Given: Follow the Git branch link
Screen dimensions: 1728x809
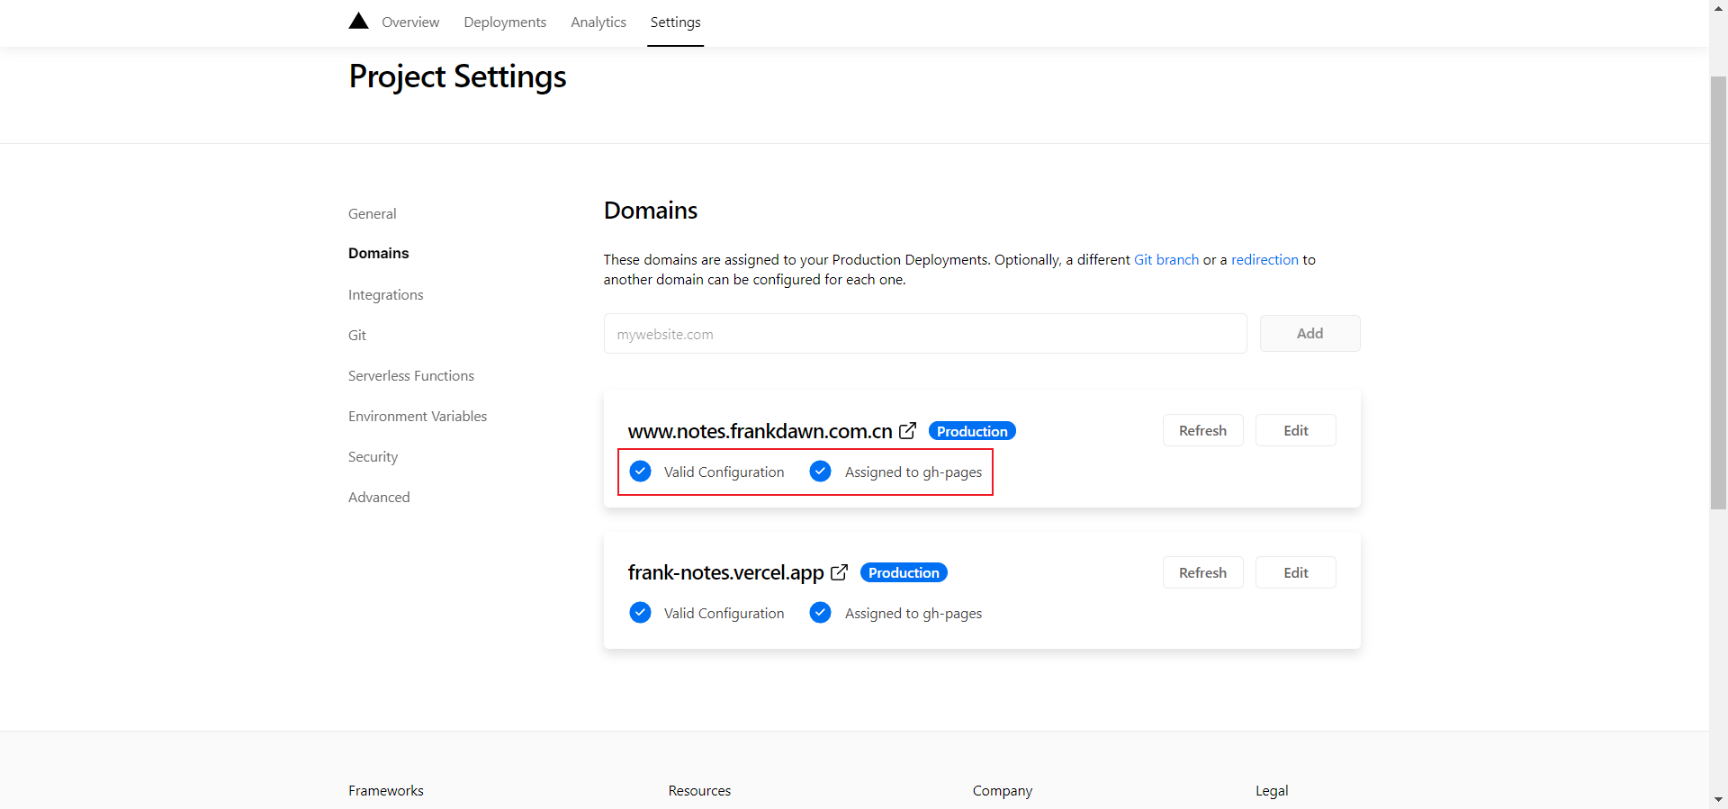Looking at the screenshot, I should click(x=1166, y=259).
